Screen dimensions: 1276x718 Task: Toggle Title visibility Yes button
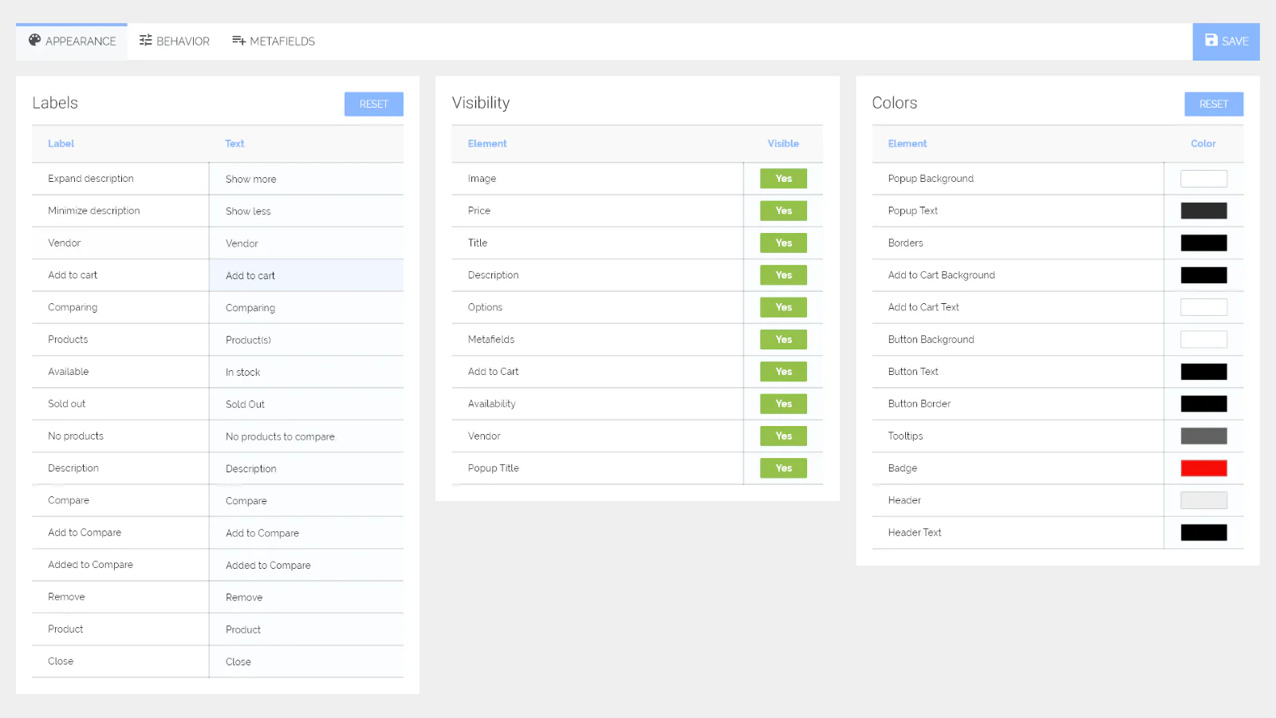(x=783, y=243)
